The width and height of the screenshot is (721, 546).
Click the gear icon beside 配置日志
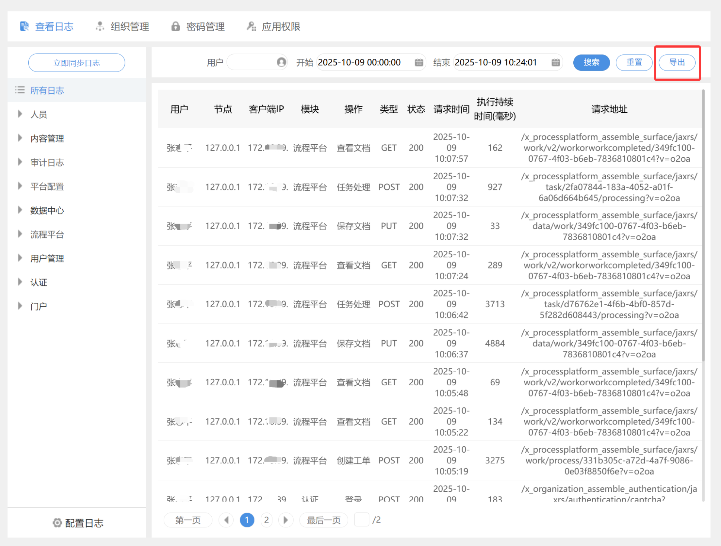[x=57, y=523]
